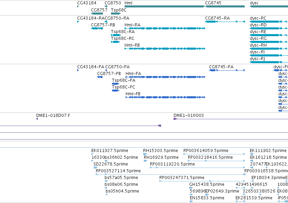The width and height of the screenshot is (288, 203).
Task: Click the DME1-016O03 clone label
Action: [189, 116]
